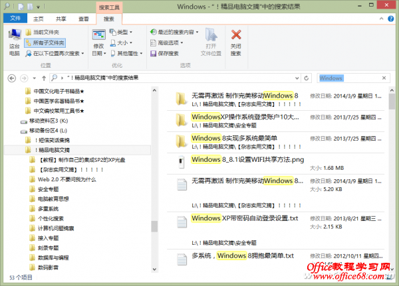Collapse the ribbon with the chevron arrow
Screen dimensions: 399x286
tap(381, 19)
